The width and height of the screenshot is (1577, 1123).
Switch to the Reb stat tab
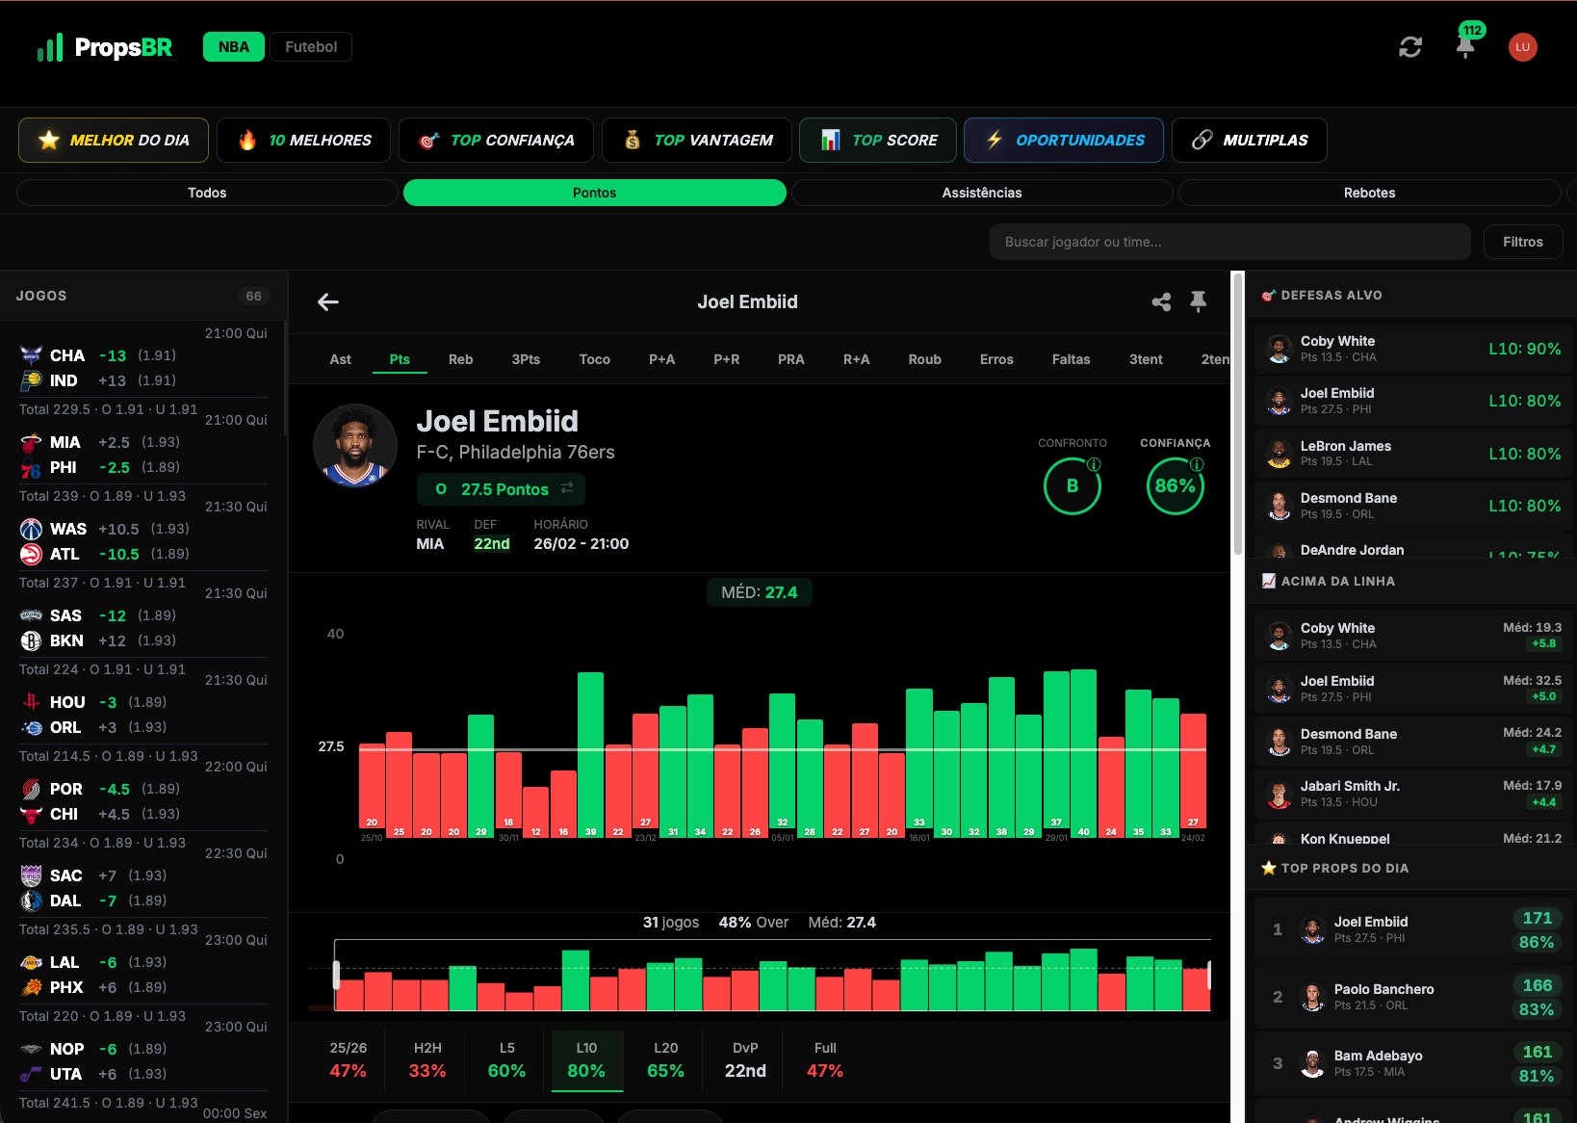(460, 359)
